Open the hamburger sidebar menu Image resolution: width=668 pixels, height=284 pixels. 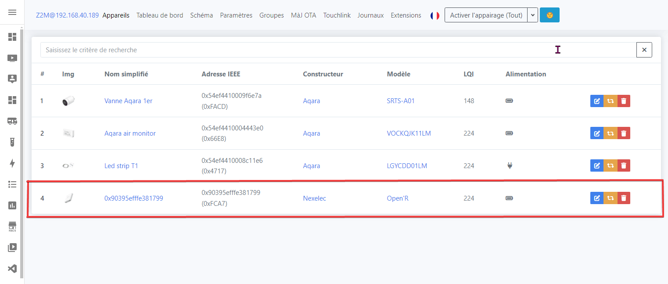(x=12, y=12)
